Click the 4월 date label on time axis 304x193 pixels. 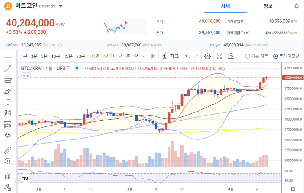point(231,189)
